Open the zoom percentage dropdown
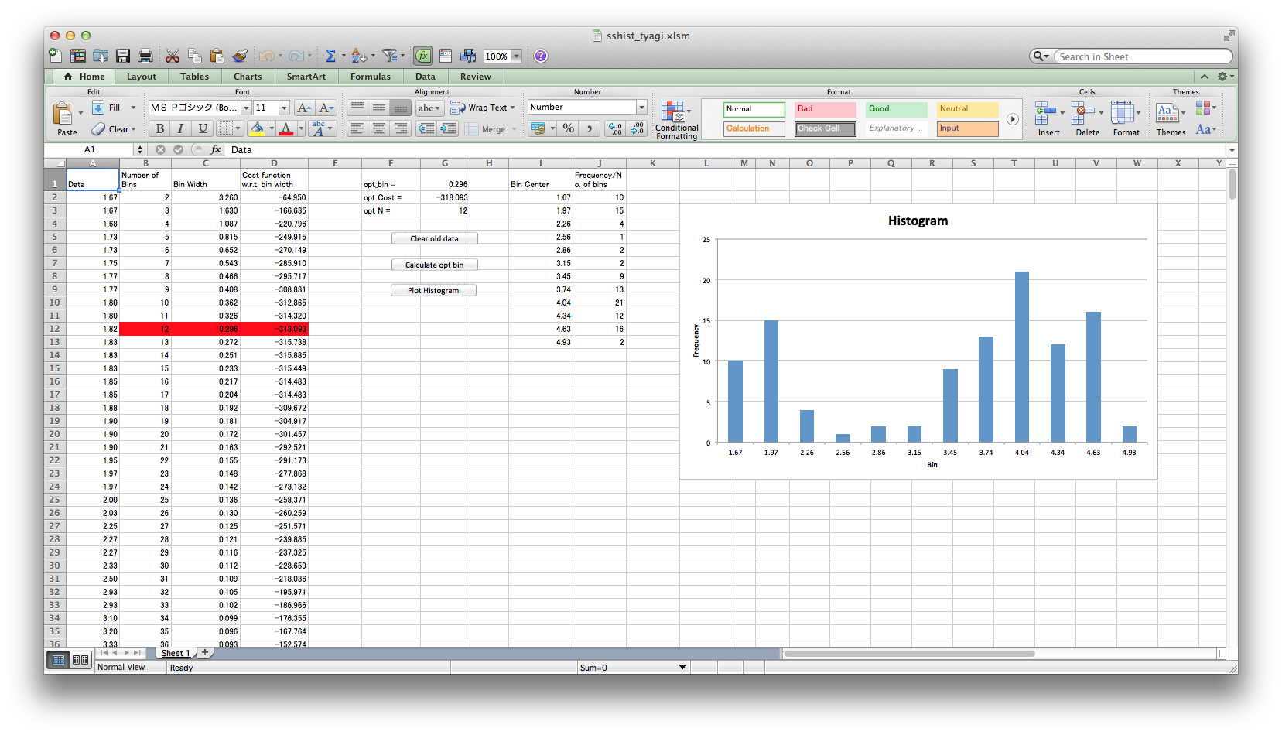 (516, 56)
